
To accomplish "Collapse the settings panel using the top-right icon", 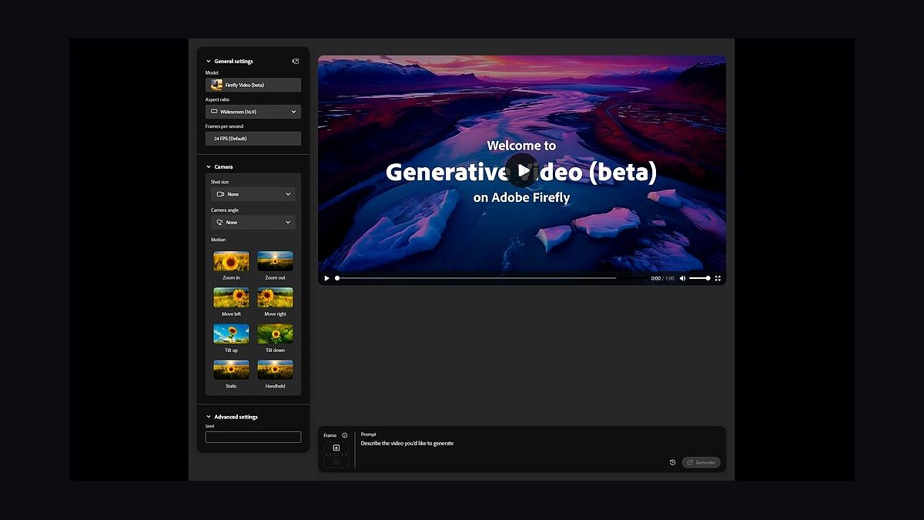I will [295, 61].
